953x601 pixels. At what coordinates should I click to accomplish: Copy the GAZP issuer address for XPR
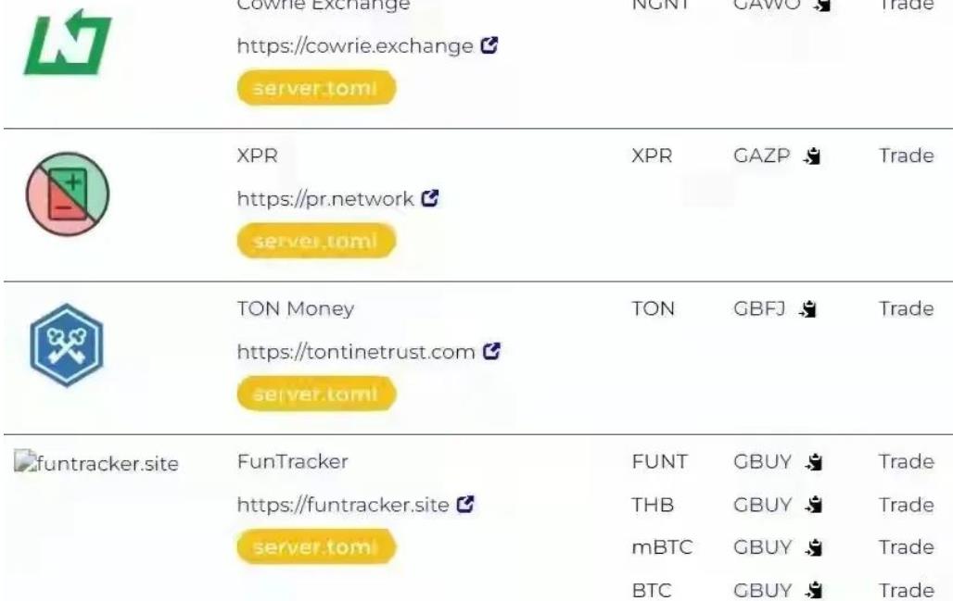[x=813, y=156]
